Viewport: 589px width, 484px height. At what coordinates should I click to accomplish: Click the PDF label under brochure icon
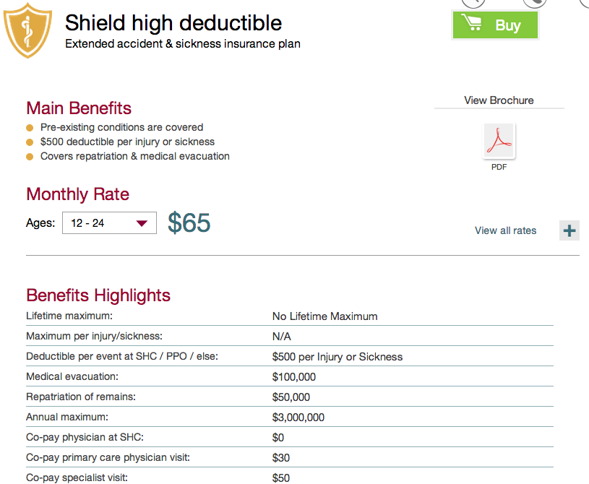coord(499,167)
